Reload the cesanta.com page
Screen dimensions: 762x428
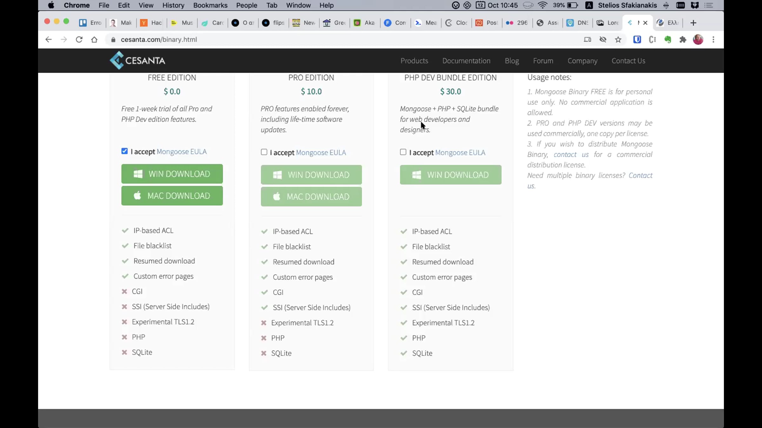79,40
